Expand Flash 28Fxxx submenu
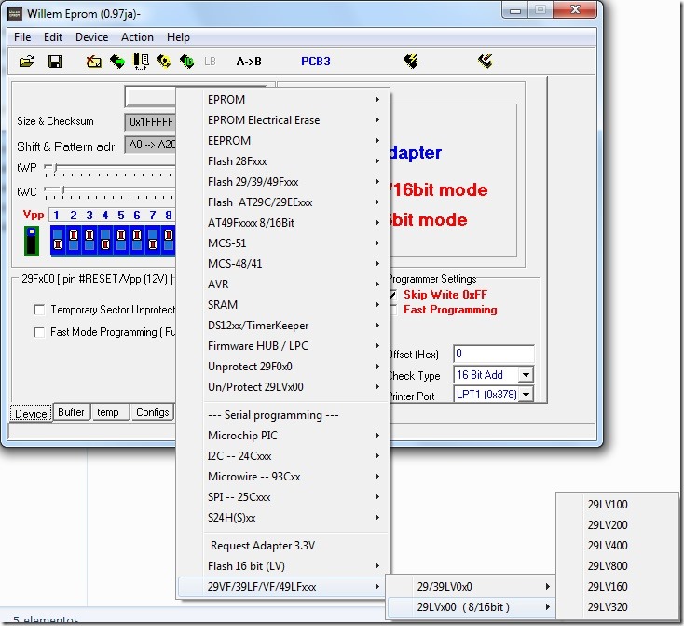684x626 pixels. pyautogui.click(x=283, y=161)
